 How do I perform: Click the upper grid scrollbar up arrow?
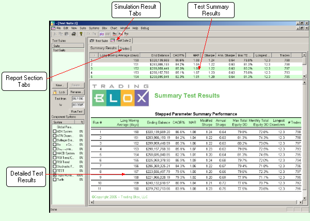click(304, 55)
